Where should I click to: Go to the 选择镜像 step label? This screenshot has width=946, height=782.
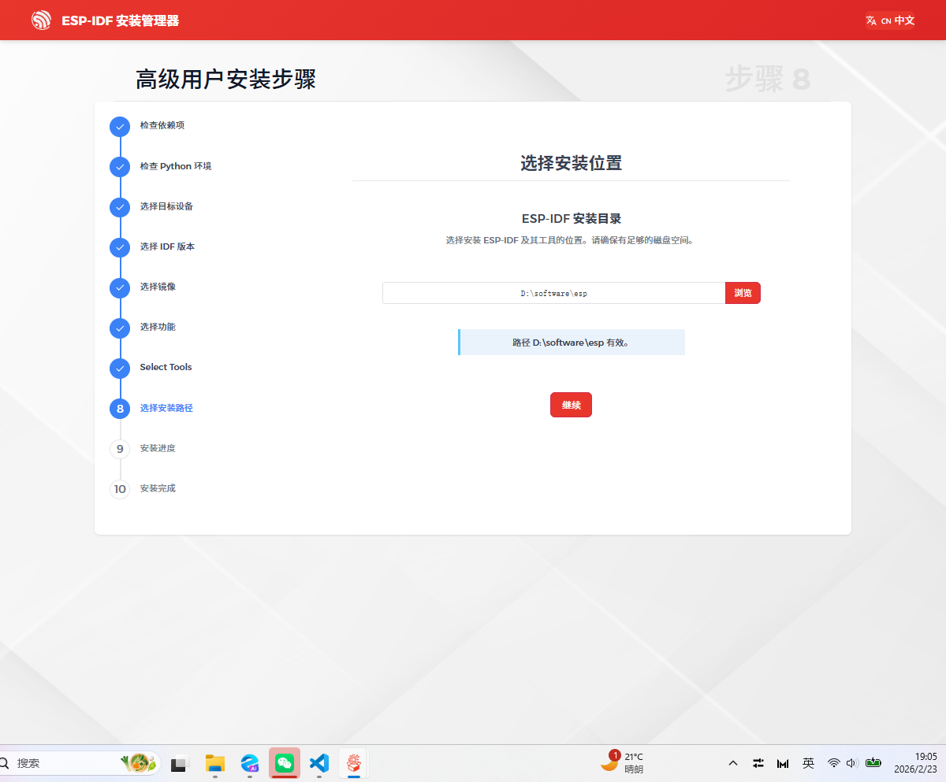[158, 287]
